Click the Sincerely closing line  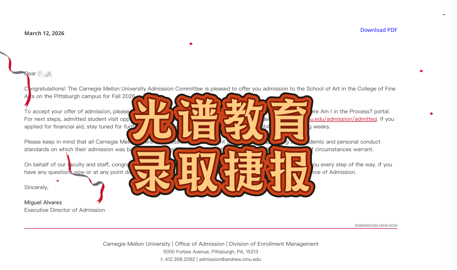click(36, 187)
